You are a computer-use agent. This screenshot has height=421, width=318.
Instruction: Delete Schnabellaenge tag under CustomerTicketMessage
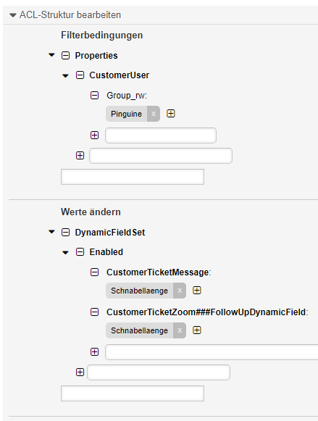click(x=180, y=291)
